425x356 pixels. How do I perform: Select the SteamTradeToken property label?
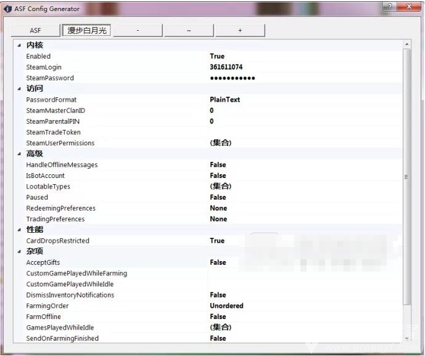click(x=54, y=132)
